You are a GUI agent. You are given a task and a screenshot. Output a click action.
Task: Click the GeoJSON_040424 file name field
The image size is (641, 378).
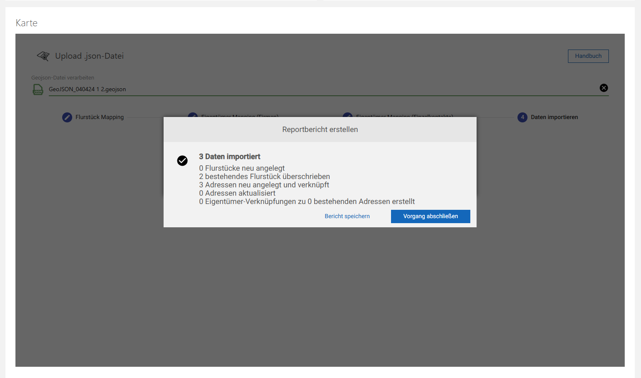(87, 89)
